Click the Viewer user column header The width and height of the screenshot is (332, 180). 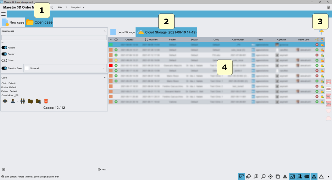(x=303, y=40)
